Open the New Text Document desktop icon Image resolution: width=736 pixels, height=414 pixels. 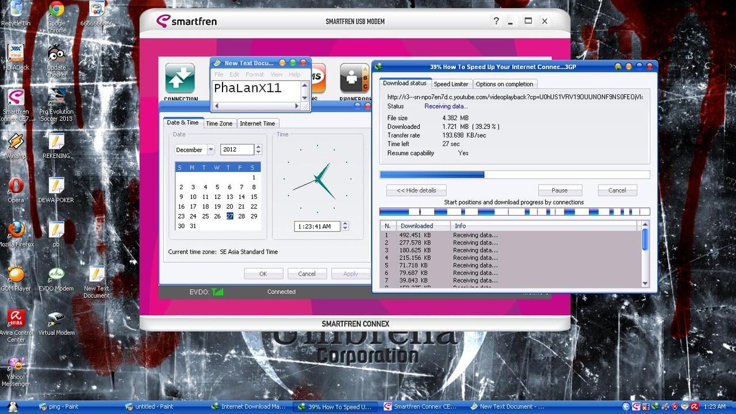[x=97, y=282]
